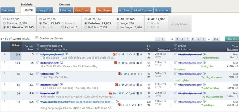
Task: Click the basket icon in the Referring page URL header
Action: [38, 46]
